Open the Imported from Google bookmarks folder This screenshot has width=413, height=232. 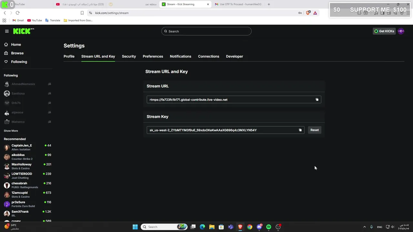[x=78, y=20]
